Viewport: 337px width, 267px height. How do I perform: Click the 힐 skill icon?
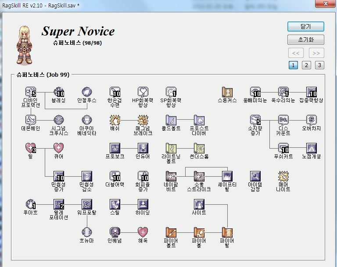31,148
